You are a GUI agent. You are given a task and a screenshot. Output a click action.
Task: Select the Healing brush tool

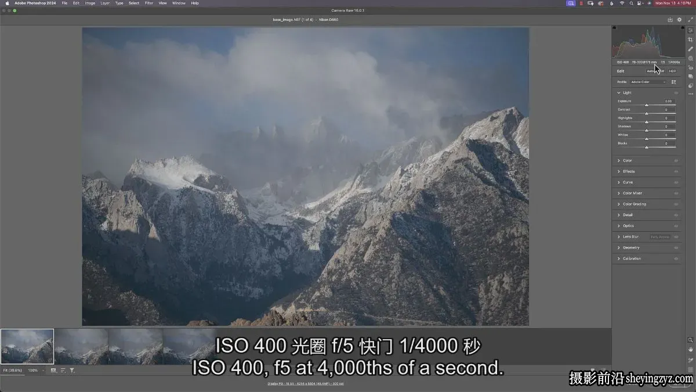[690, 49]
